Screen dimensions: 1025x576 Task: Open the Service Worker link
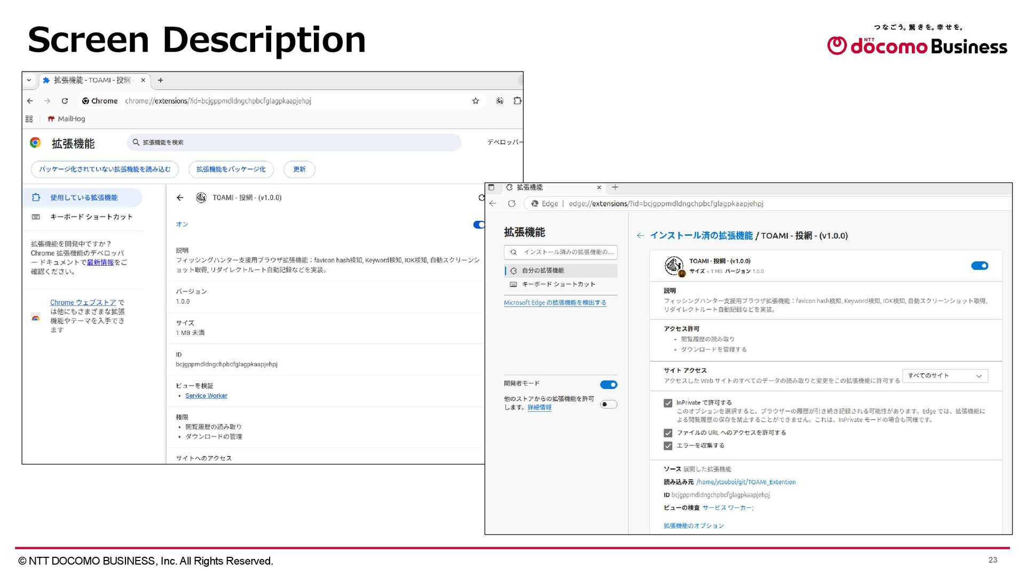tap(206, 396)
